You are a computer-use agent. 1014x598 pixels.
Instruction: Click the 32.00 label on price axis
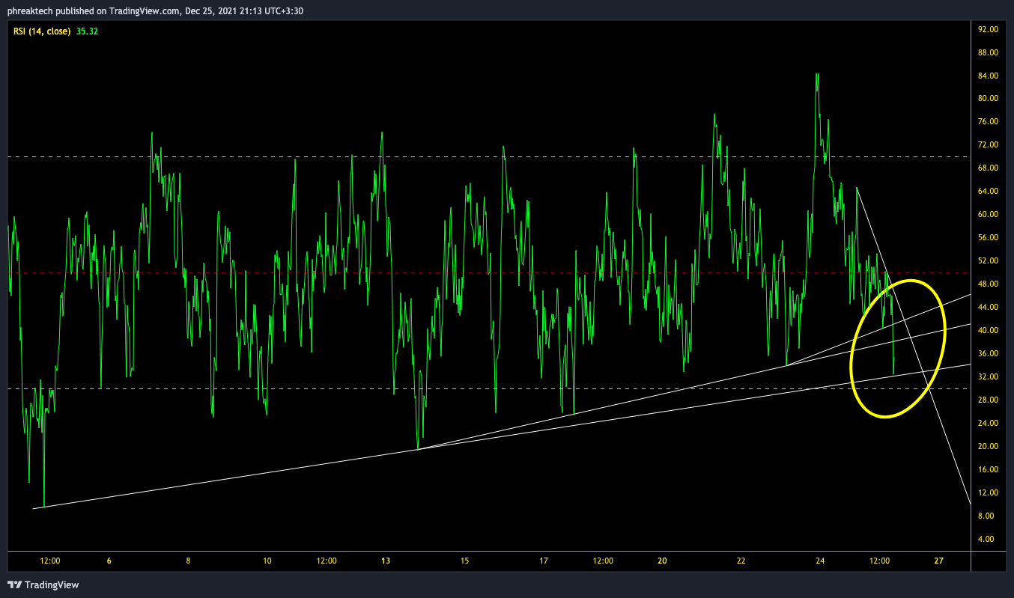click(989, 376)
